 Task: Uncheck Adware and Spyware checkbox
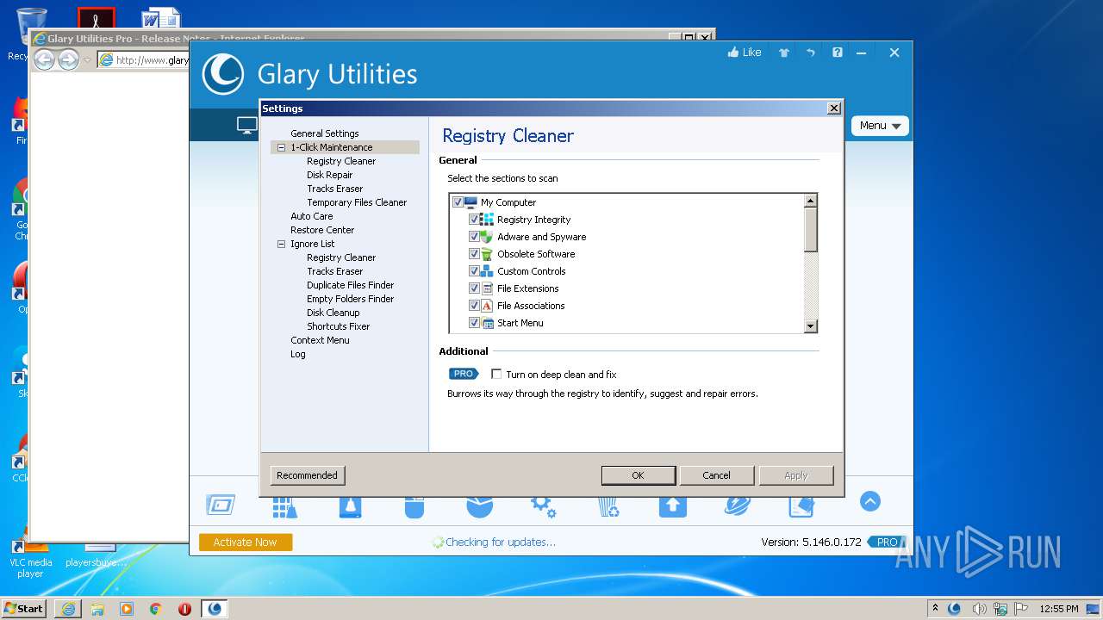[474, 237]
